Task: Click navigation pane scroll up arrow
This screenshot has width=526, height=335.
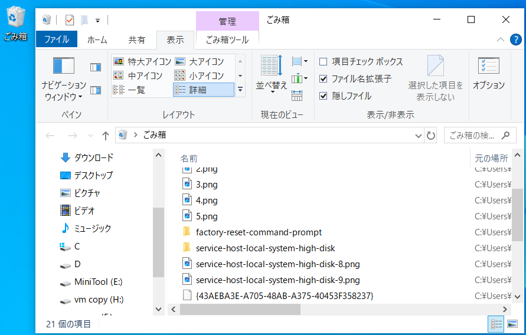Action: pyautogui.click(x=159, y=155)
